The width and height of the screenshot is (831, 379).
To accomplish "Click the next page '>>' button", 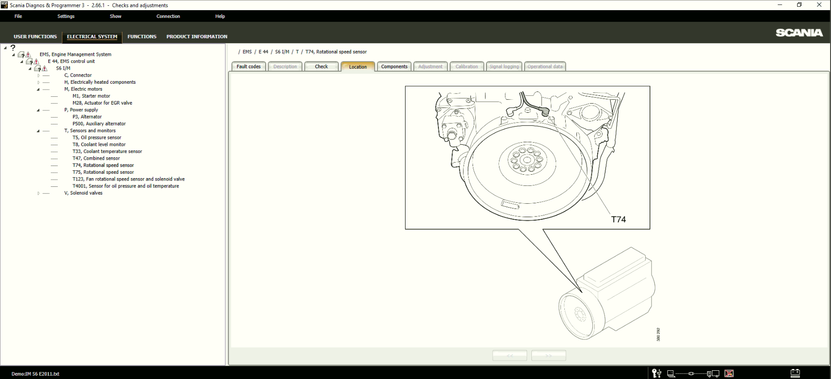I will [548, 355].
